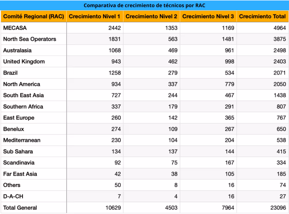Select North Sea Operators Nivel 1 value 1831
This screenshot has width=289, height=214.
click(115, 39)
